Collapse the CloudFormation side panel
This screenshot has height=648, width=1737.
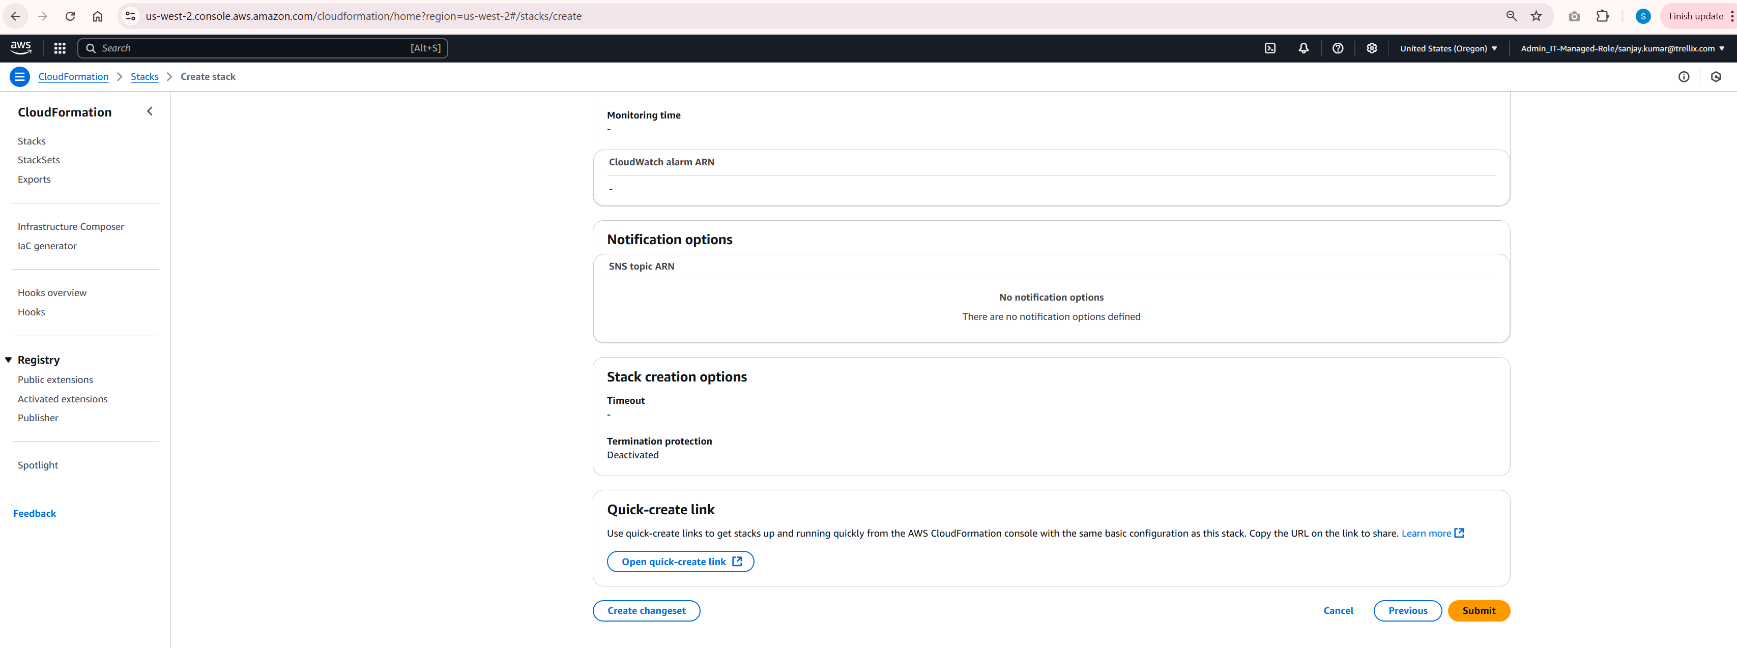coord(149,111)
